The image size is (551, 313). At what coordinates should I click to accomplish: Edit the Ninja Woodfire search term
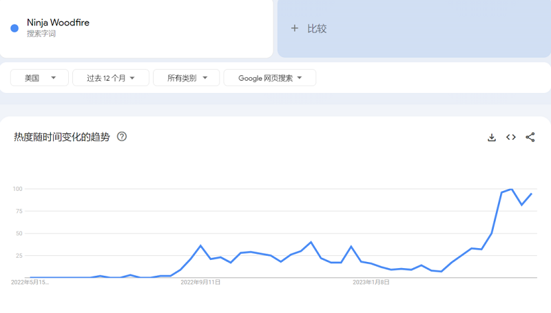tap(58, 23)
